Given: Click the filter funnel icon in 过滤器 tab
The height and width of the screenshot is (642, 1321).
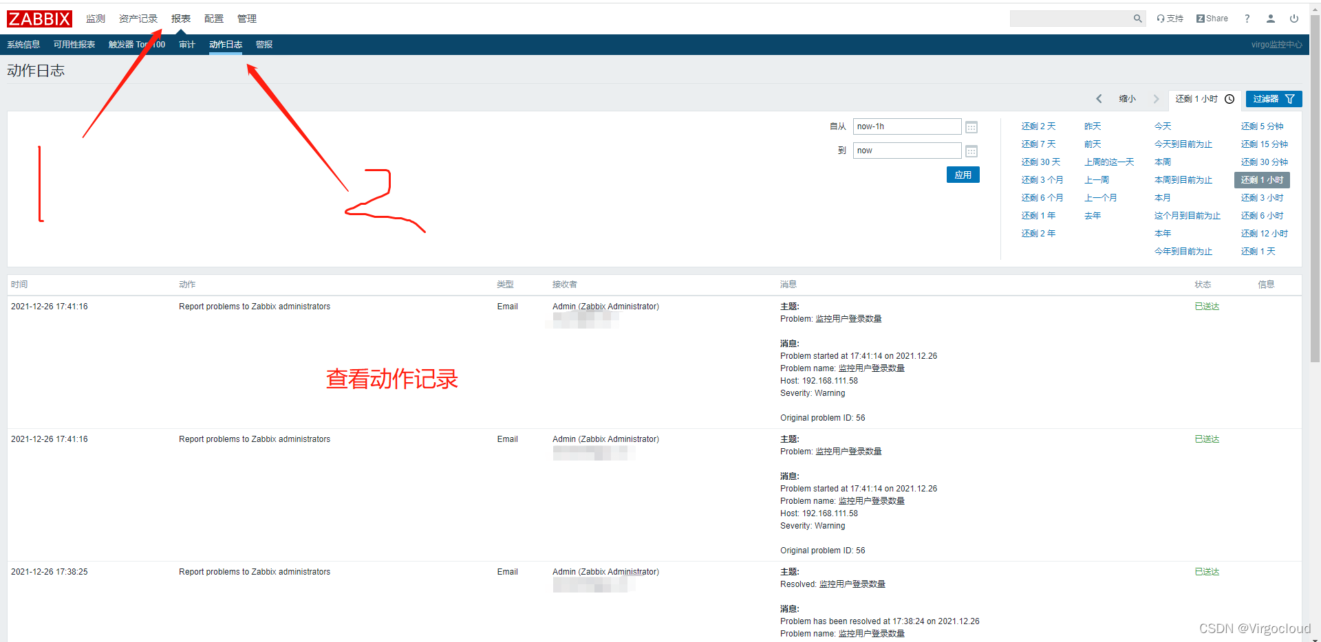Looking at the screenshot, I should pos(1290,99).
